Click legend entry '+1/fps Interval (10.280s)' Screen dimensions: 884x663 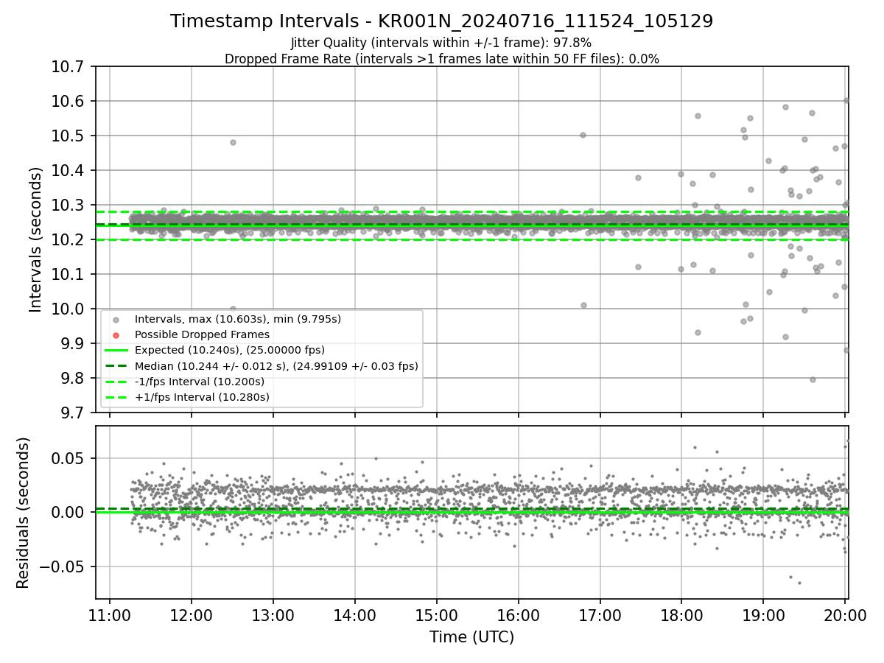[x=202, y=397]
